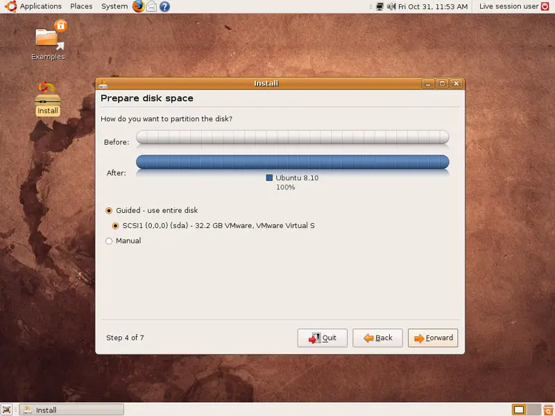Open the Help question mark icon
The image size is (555, 416).
click(164, 6)
